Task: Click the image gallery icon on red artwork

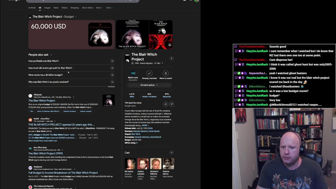Action: coord(170,45)
